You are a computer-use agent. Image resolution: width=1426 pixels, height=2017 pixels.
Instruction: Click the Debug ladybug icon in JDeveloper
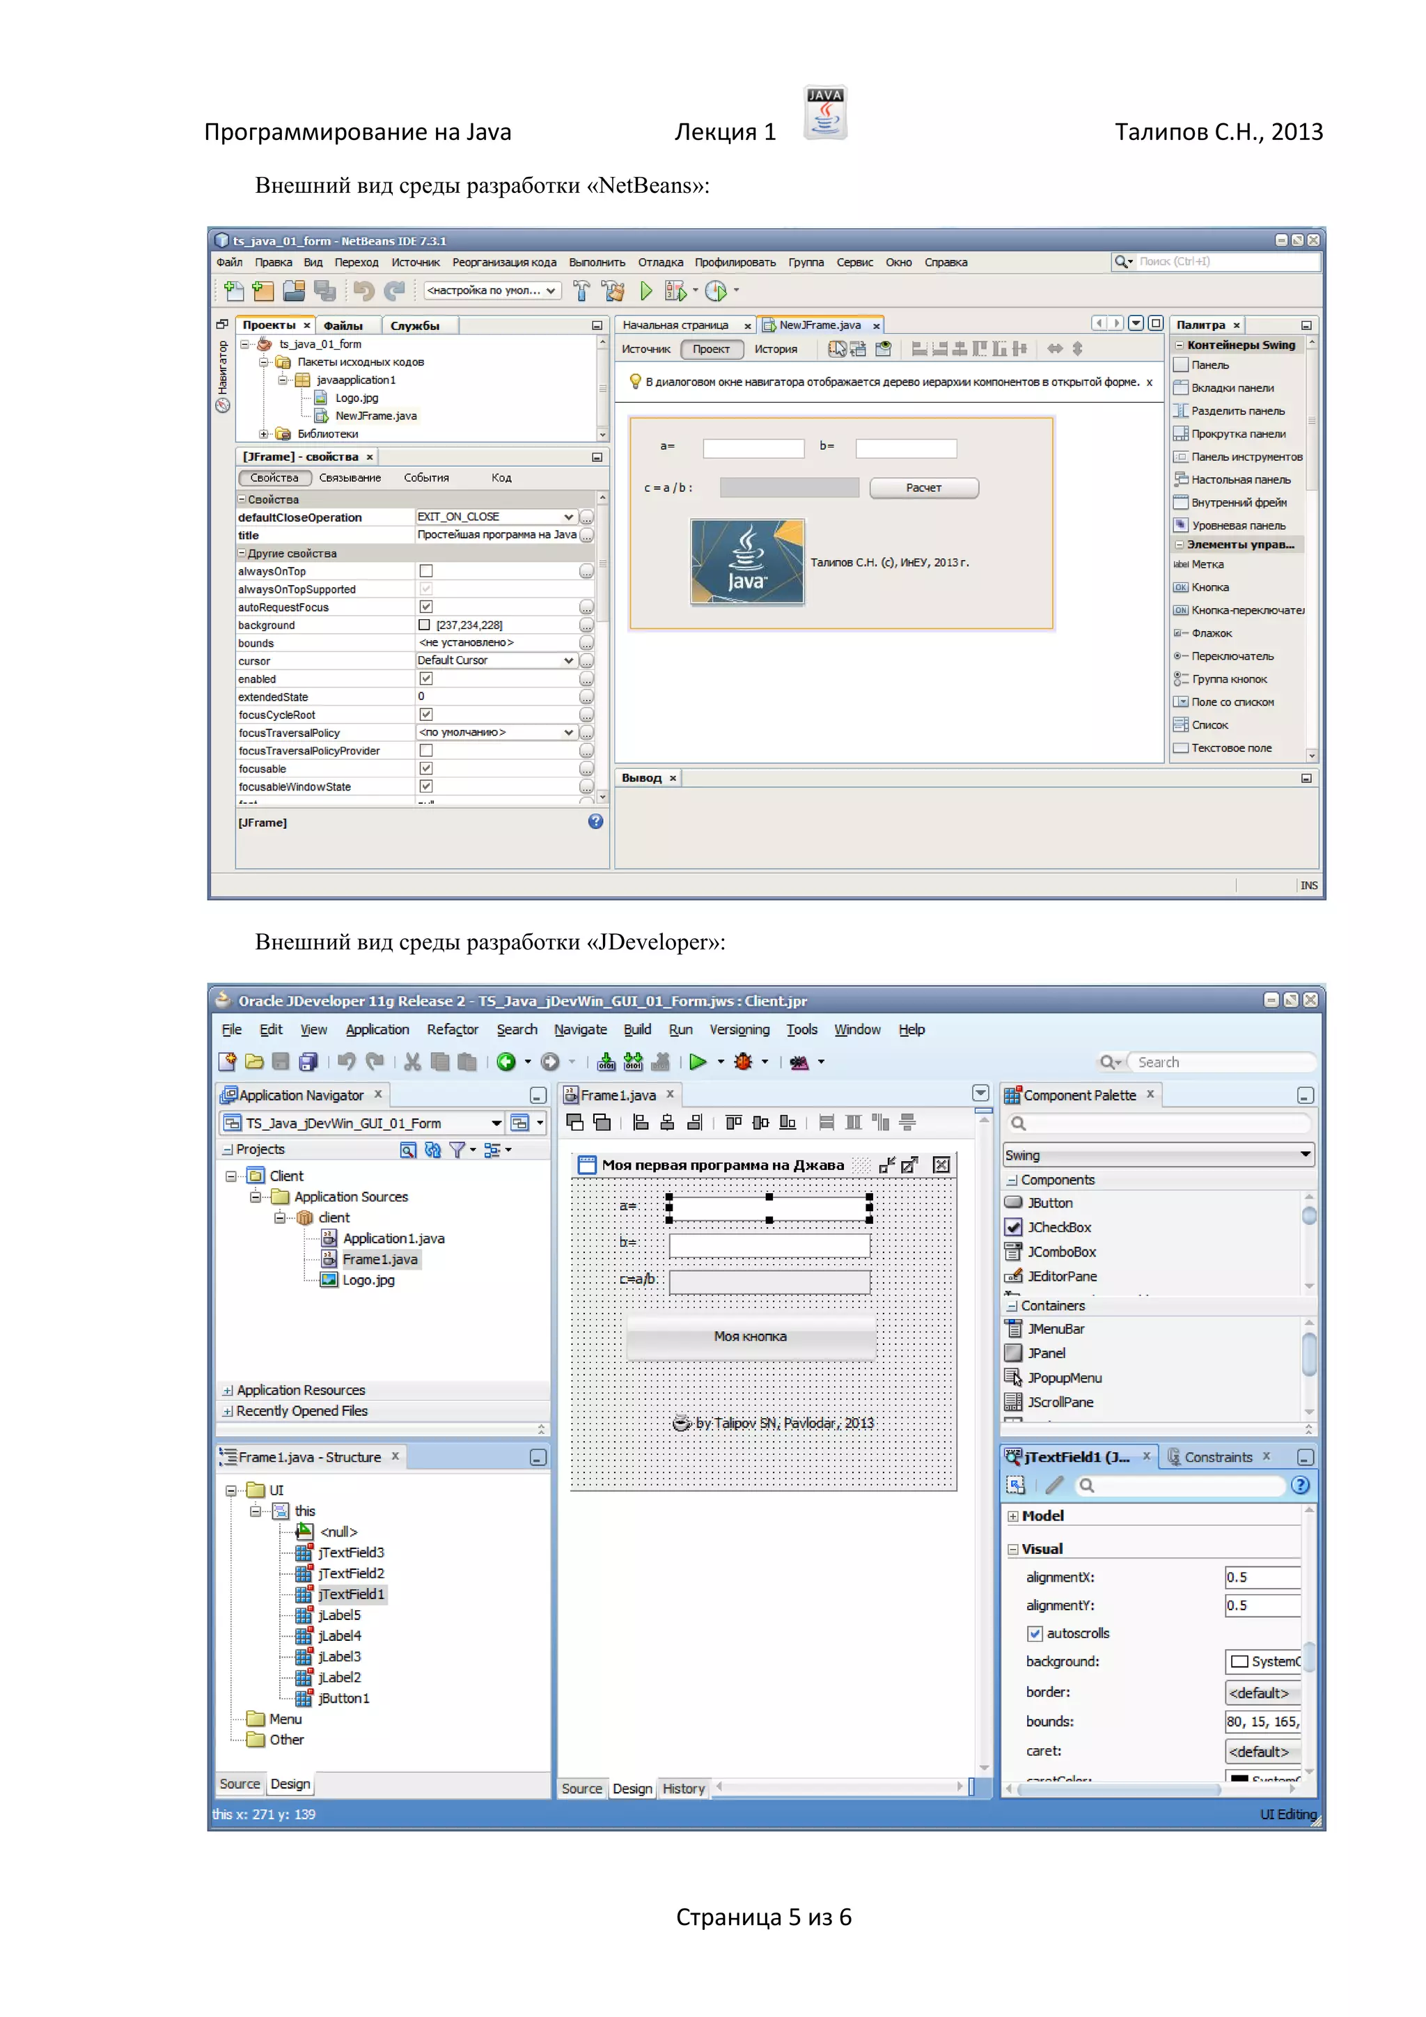tap(743, 1061)
